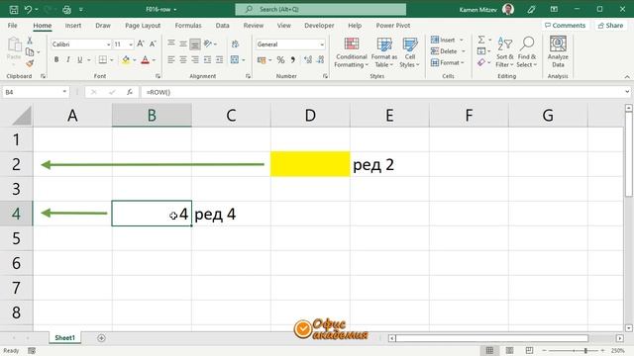Viewport: 634px width, 356px height.
Task: Click Increase Decimal icon
Action: pos(308,60)
